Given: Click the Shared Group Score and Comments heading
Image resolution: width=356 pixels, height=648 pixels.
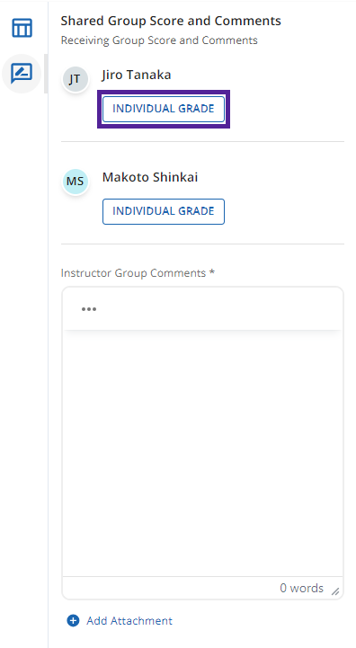Looking at the screenshot, I should pos(171,21).
